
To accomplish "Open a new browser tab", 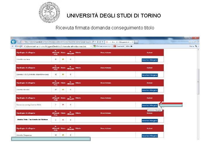I will 136,42.
